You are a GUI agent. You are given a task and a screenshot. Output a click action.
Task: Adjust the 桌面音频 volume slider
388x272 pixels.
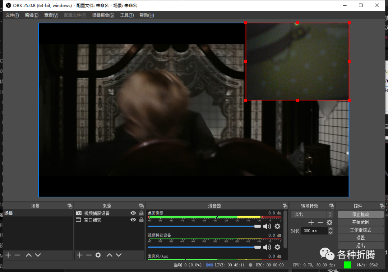point(204,226)
